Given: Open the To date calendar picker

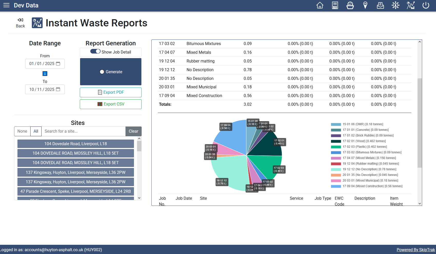Looking at the screenshot, I should 58,89.
